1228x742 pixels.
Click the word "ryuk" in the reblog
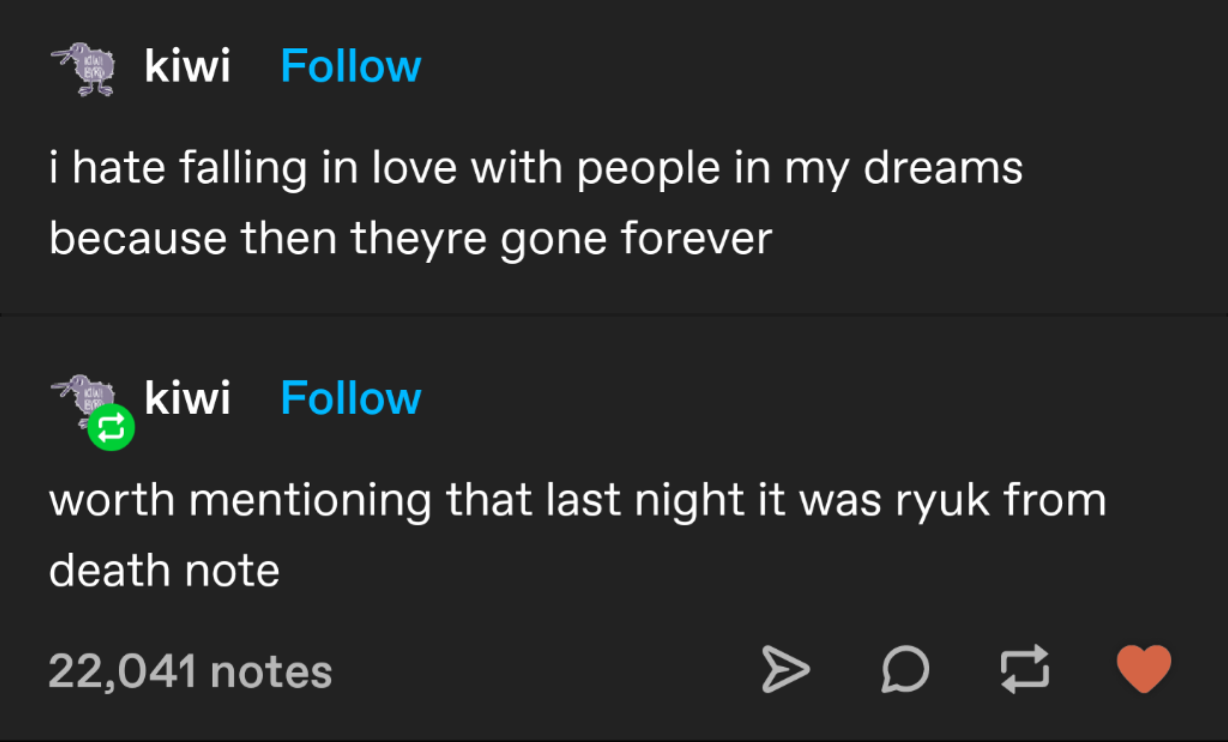(x=942, y=502)
